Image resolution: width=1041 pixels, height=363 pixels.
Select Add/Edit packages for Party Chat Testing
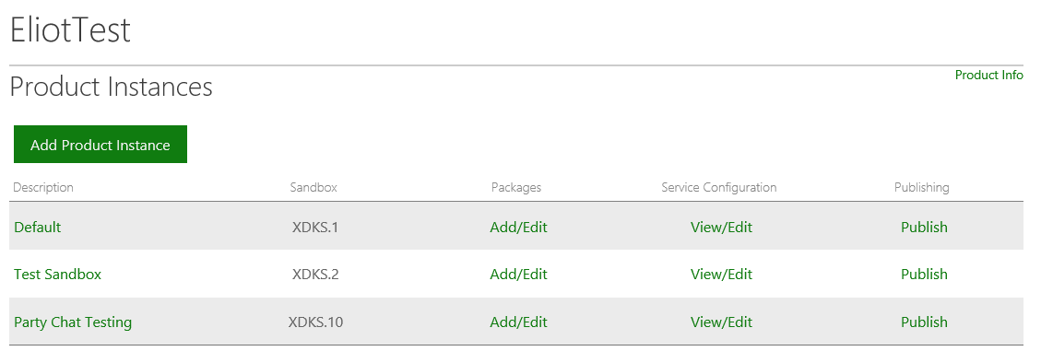[x=518, y=322]
